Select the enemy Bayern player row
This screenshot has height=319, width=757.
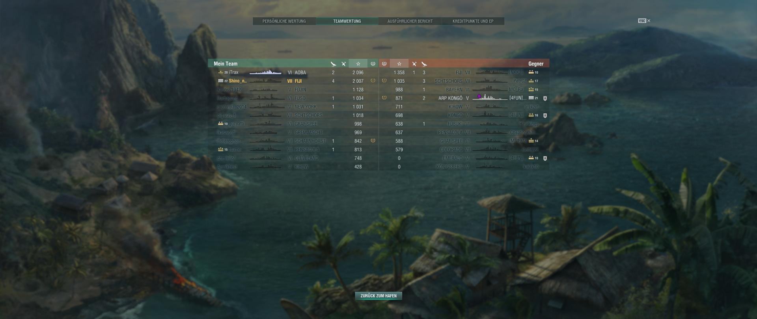[x=464, y=90]
